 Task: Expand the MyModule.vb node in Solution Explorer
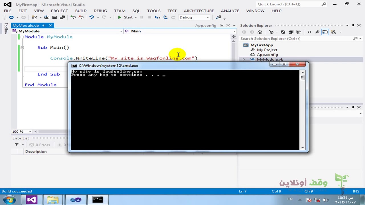pyautogui.click(x=243, y=60)
